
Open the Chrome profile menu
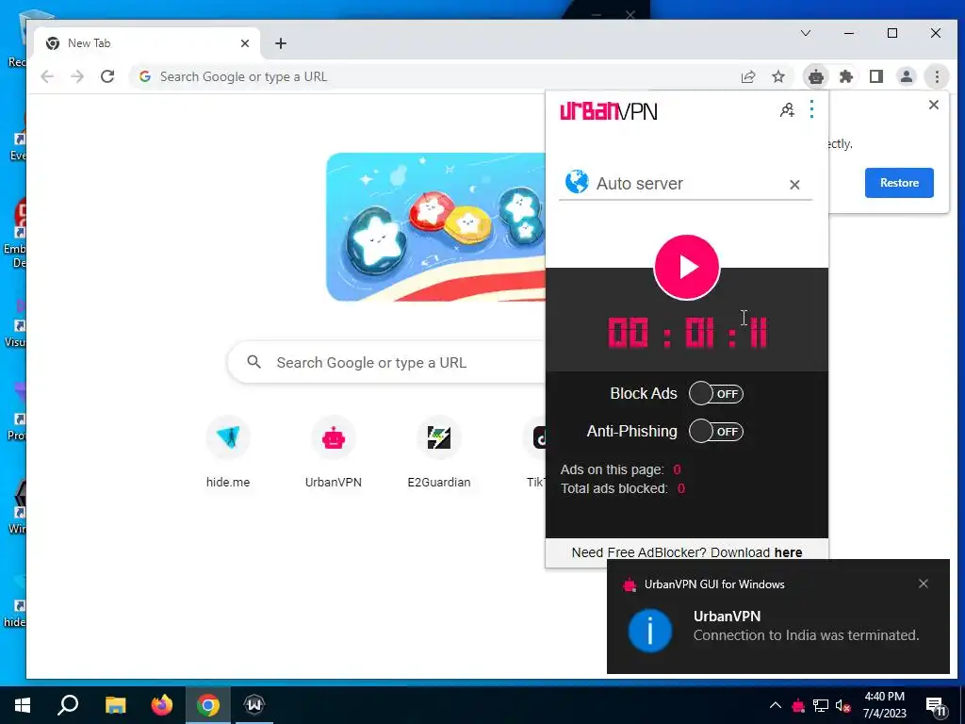(x=907, y=77)
